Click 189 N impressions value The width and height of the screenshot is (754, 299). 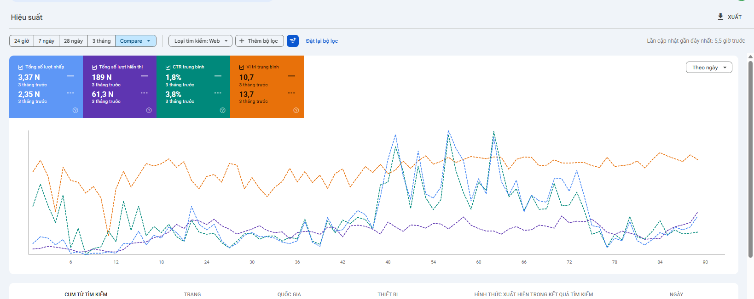coord(102,77)
